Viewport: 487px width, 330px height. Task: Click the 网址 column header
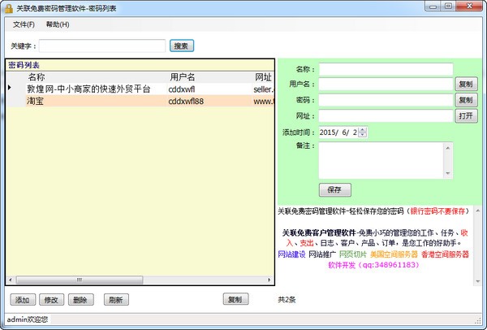click(263, 77)
